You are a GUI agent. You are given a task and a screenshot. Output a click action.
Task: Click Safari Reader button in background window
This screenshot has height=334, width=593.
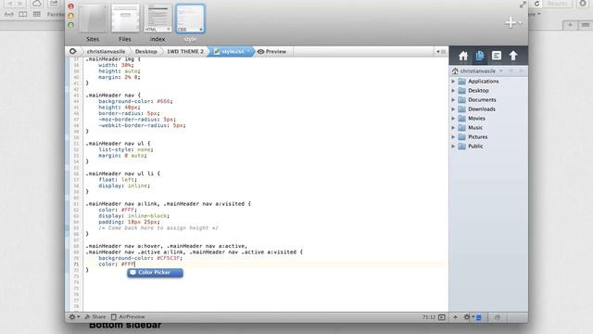pyautogui.click(x=558, y=4)
